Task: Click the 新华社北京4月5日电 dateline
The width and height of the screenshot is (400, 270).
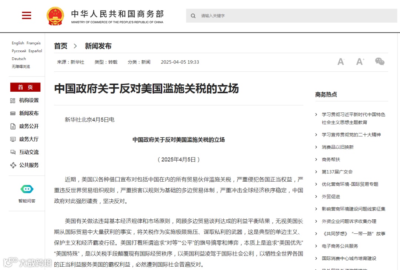Action: pyautogui.click(x=90, y=120)
